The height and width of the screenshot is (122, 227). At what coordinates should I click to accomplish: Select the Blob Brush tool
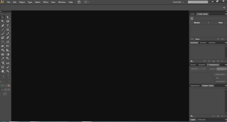[x=3, y=38]
